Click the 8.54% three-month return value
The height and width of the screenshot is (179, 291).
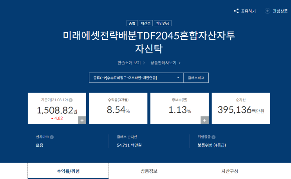pos(118,110)
